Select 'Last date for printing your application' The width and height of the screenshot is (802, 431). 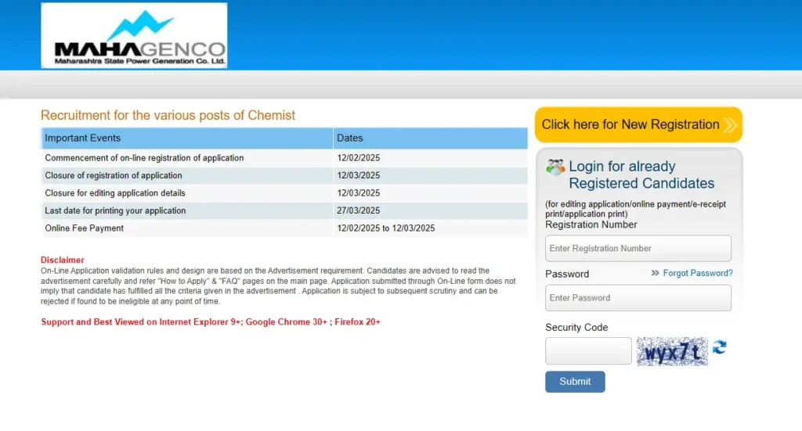click(x=115, y=210)
